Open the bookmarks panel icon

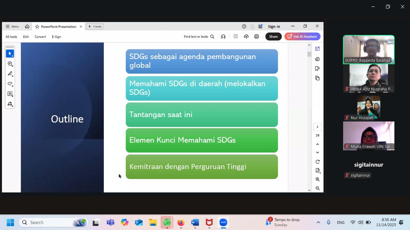pyautogui.click(x=317, y=68)
